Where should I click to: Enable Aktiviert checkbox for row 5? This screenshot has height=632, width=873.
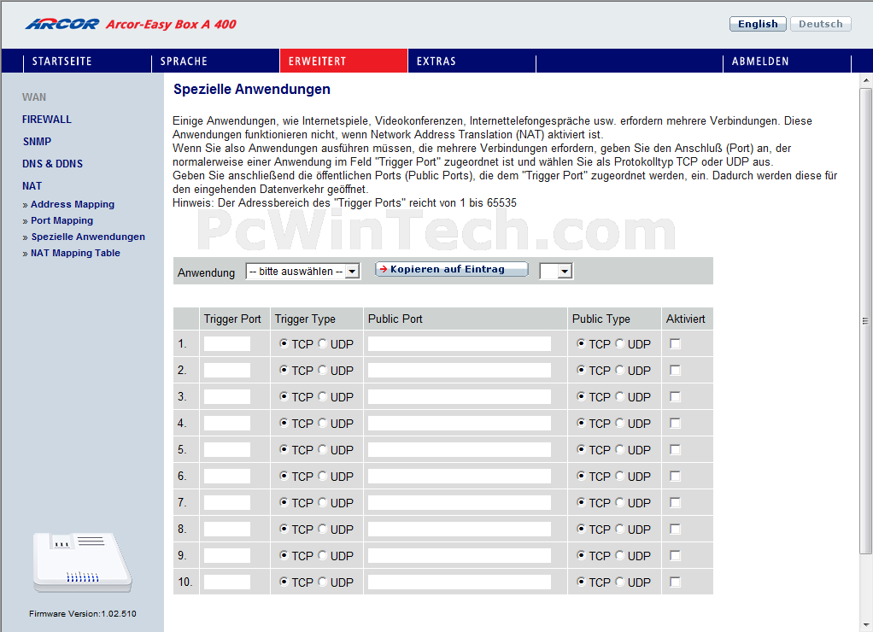pos(676,449)
